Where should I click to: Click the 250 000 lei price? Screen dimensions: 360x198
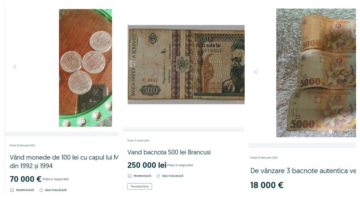(147, 165)
